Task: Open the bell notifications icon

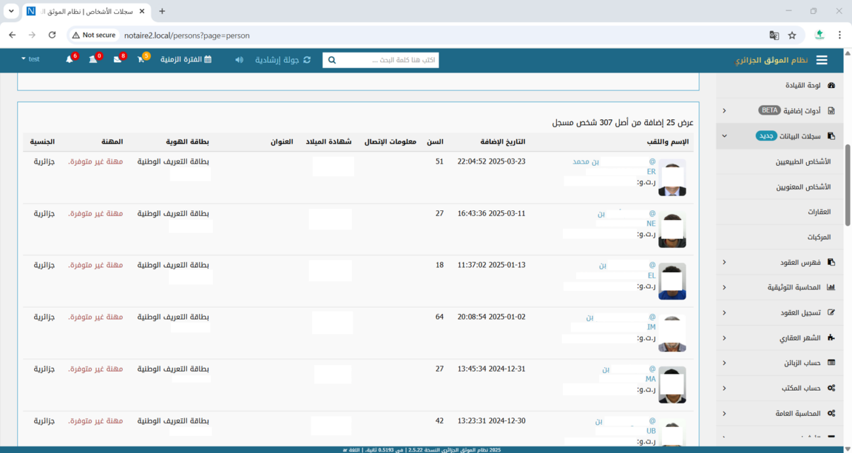Action: [x=69, y=60]
